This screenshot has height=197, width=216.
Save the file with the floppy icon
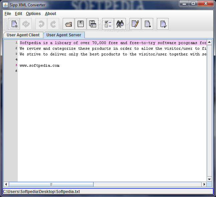(x=80, y=24)
